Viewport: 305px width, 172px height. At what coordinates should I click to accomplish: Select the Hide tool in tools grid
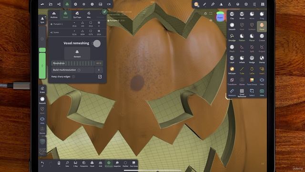[262, 82]
